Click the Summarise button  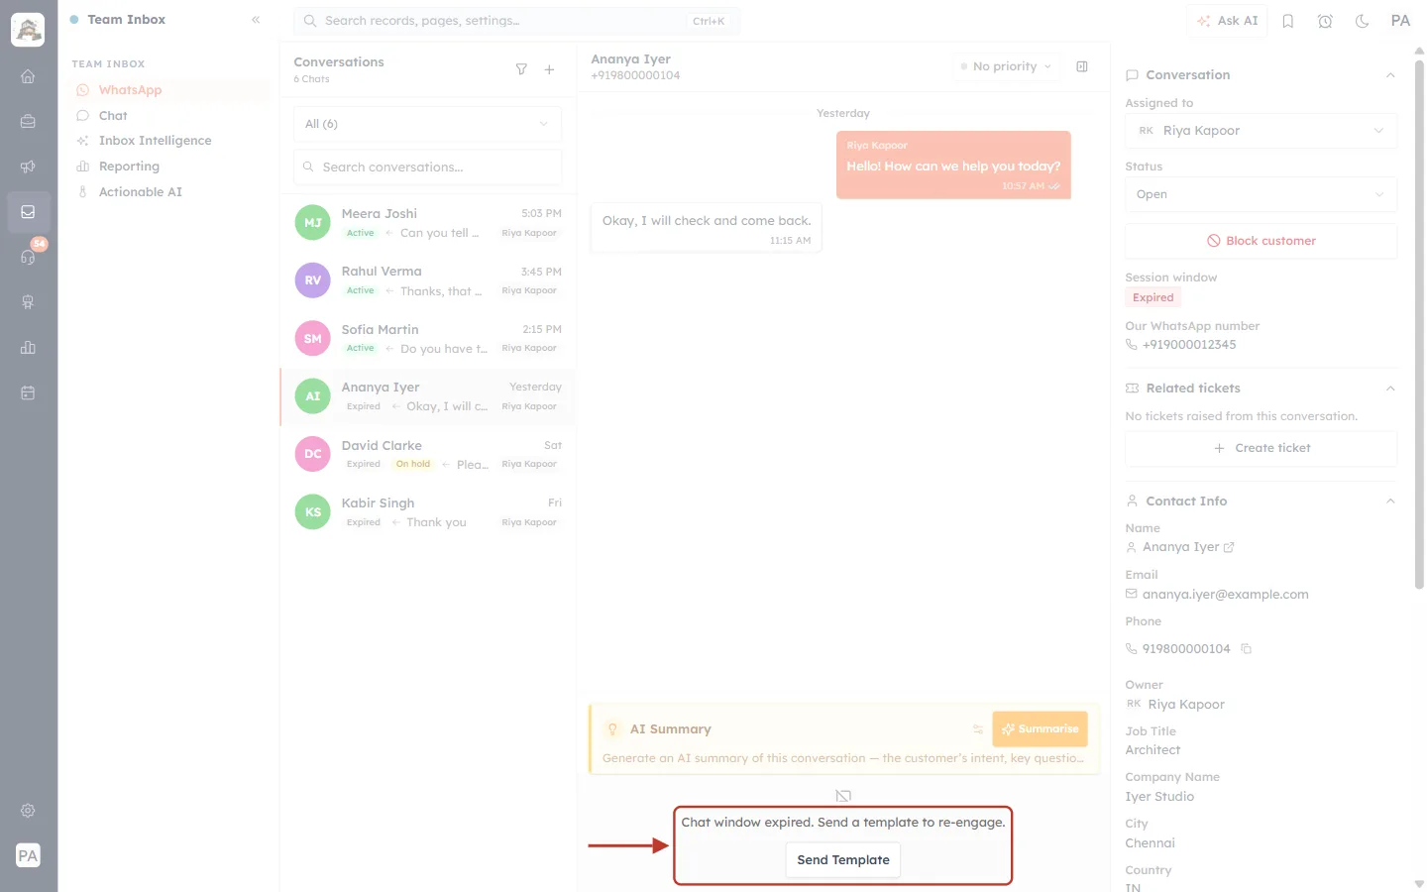pyautogui.click(x=1040, y=729)
